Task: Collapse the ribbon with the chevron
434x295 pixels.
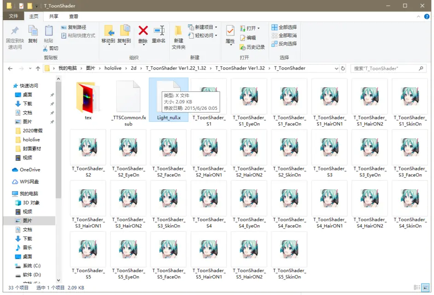Action: pos(418,17)
